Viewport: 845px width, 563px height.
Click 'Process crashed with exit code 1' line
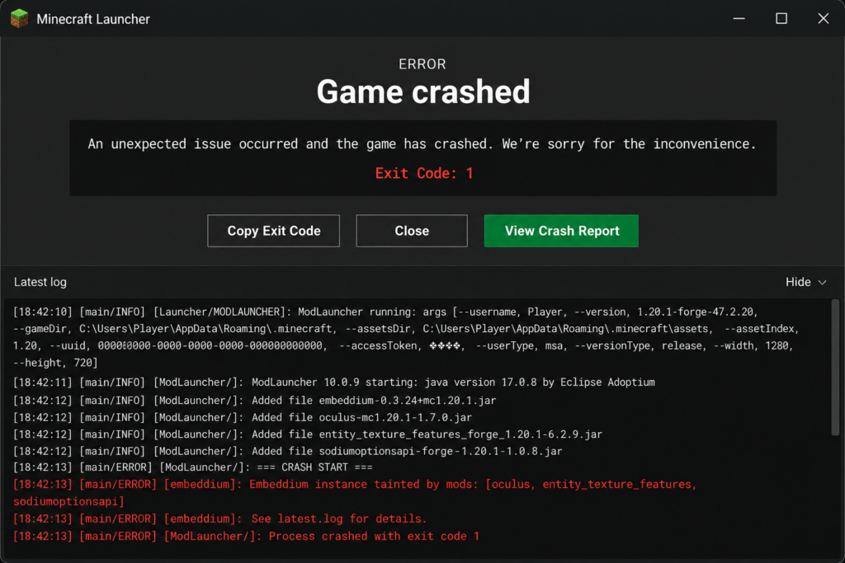click(x=246, y=536)
